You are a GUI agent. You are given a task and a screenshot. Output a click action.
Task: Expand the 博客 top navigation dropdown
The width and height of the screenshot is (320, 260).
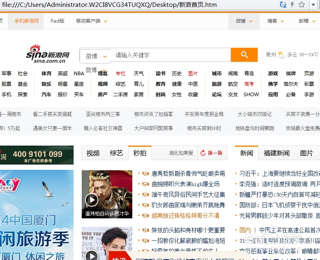[x=282, y=21]
